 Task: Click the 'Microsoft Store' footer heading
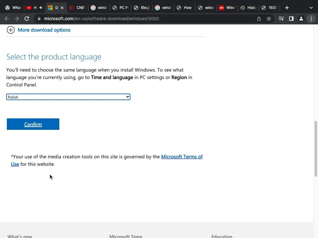pyautogui.click(x=126, y=236)
